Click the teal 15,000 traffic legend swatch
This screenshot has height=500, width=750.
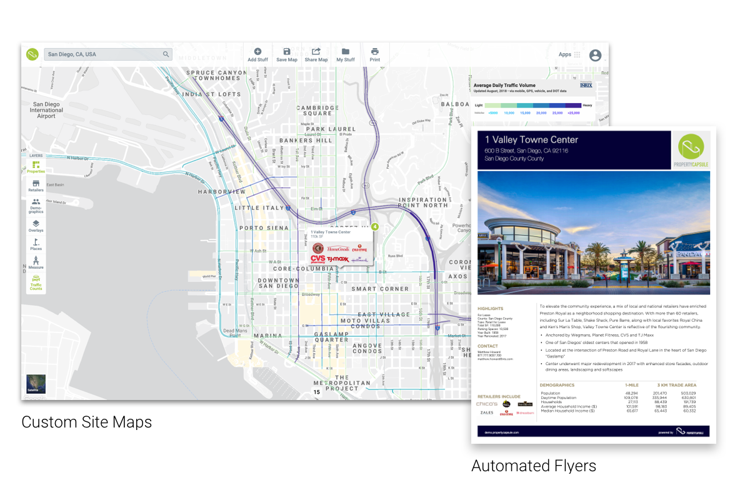click(x=524, y=105)
